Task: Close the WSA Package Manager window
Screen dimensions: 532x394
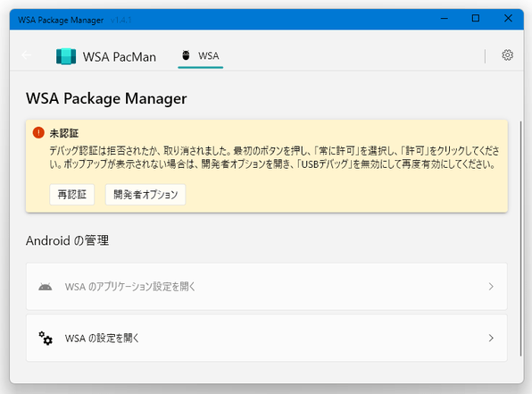Action: (x=508, y=19)
